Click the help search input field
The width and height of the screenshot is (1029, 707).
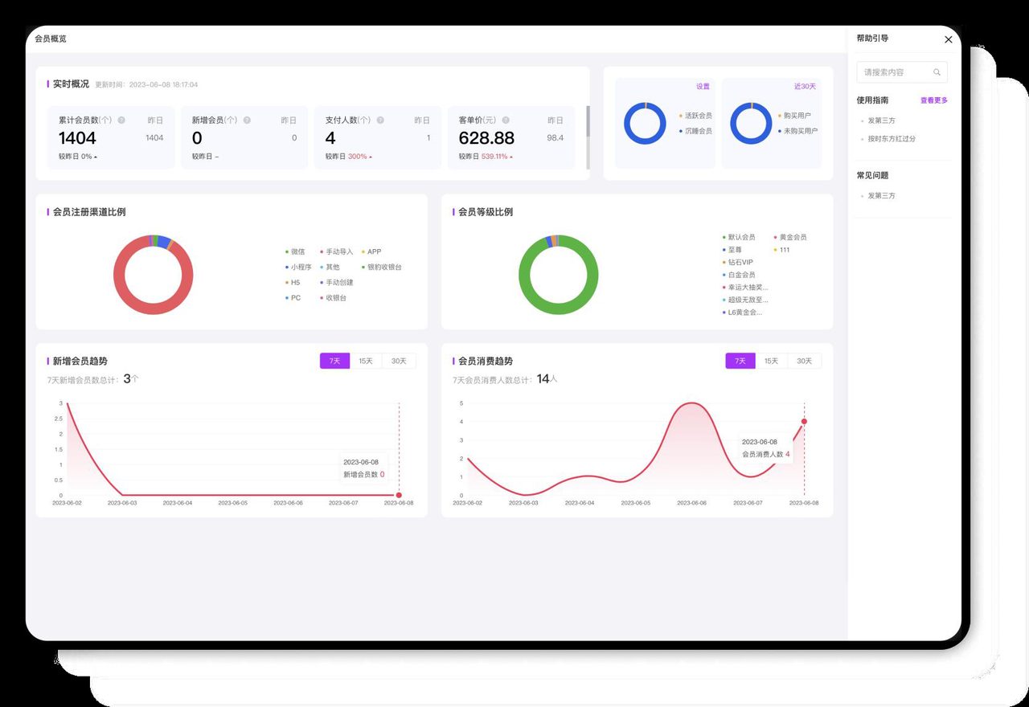click(x=902, y=72)
